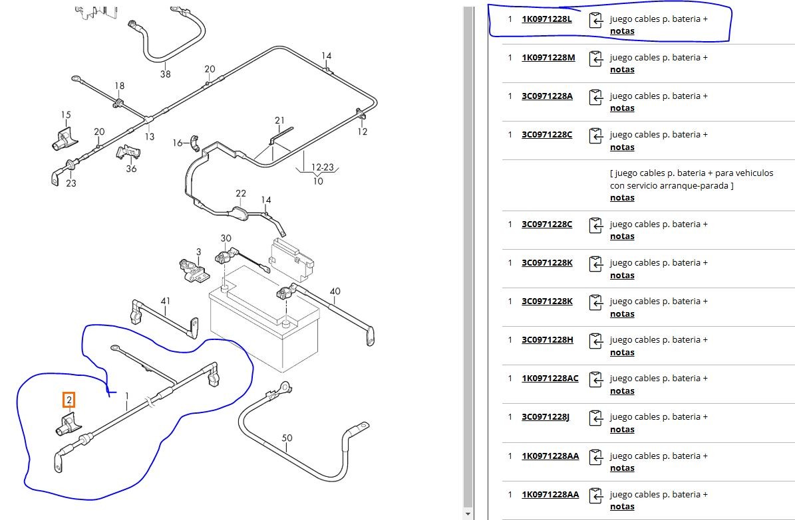
Task: Click clipboard icon beside part 1K0971228L
Action: pyautogui.click(x=595, y=21)
